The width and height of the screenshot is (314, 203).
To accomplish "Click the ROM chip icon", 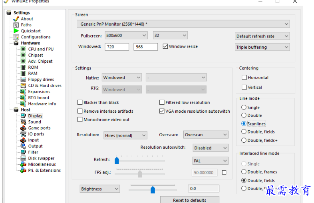I will (x=23, y=67).
